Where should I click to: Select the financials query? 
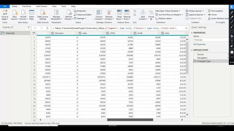15,33
